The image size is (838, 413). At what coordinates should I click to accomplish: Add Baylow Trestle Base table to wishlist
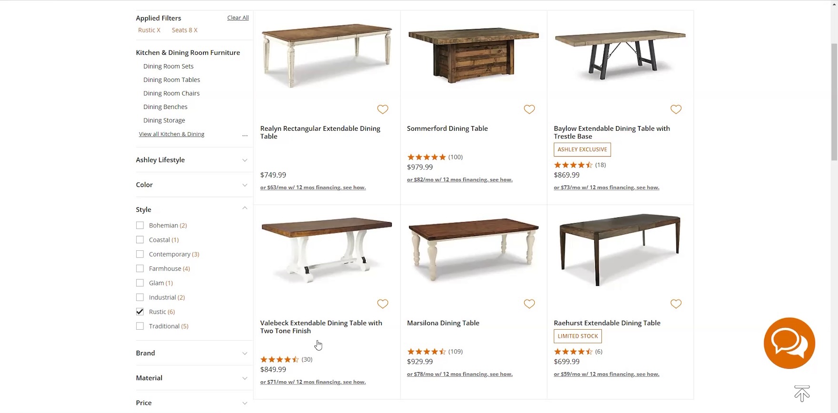tap(676, 109)
